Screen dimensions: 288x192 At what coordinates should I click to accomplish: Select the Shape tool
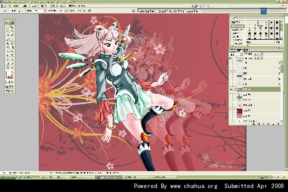coord(12,60)
